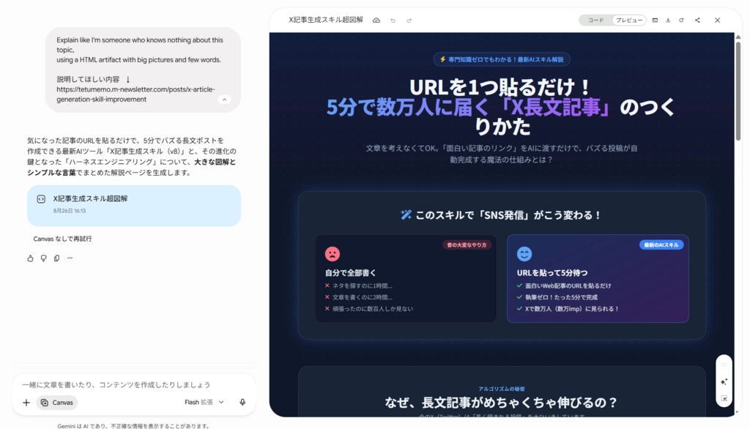Click the 8月26日 16:13 timestamp

coord(70,211)
